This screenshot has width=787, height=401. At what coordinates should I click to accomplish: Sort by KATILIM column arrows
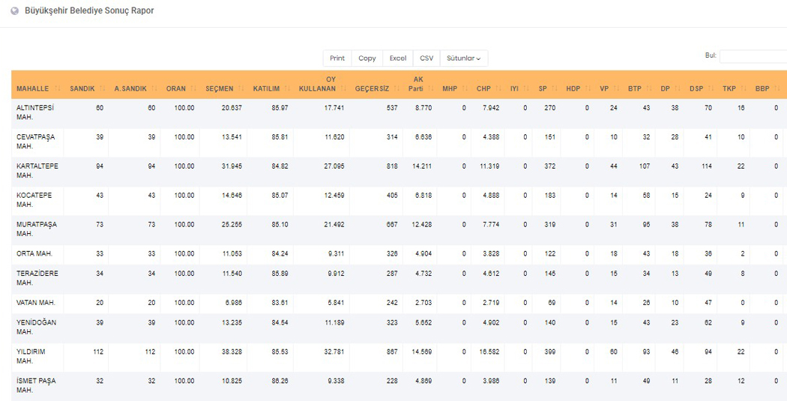287,88
